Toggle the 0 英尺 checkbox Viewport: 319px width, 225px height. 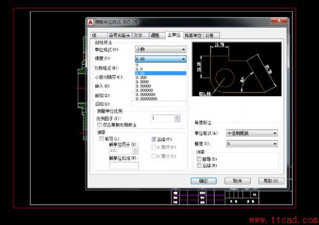tap(154, 147)
